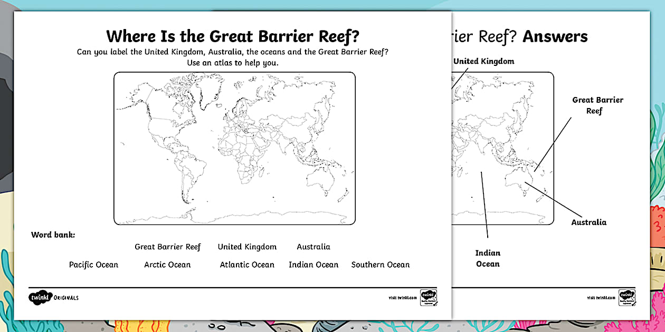
Task: Select 'Atlantic Ocean' in the word bank
Action: tap(247, 265)
